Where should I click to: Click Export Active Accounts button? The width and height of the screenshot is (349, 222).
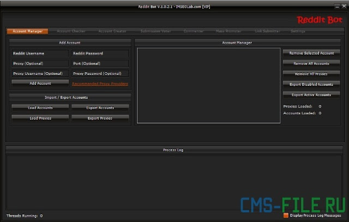[311, 95]
